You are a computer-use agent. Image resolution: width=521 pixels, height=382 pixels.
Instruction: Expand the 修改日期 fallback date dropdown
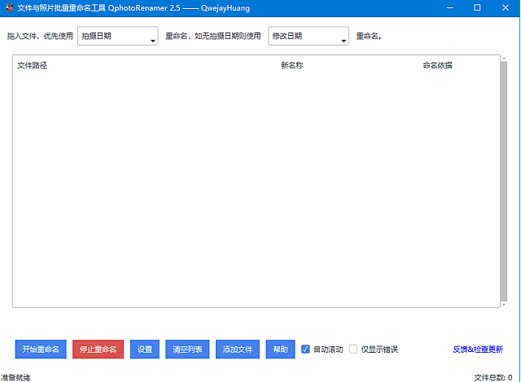(308, 37)
